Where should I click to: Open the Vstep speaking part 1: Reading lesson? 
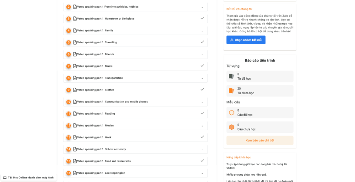click(x=135, y=114)
